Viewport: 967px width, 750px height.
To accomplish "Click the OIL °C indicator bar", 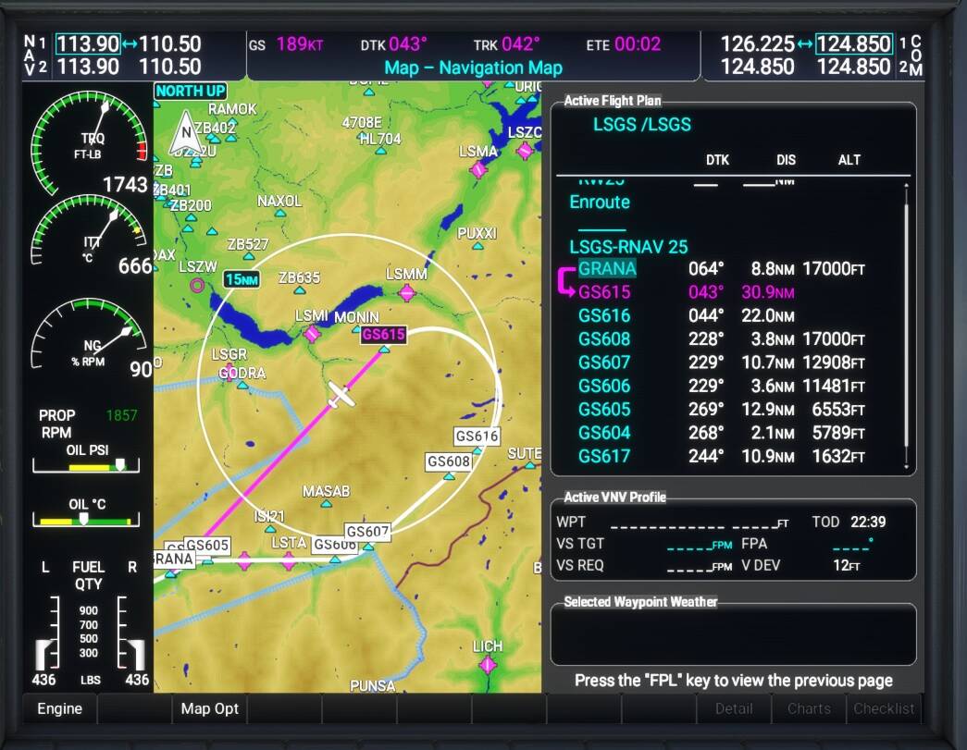I will (x=86, y=520).
